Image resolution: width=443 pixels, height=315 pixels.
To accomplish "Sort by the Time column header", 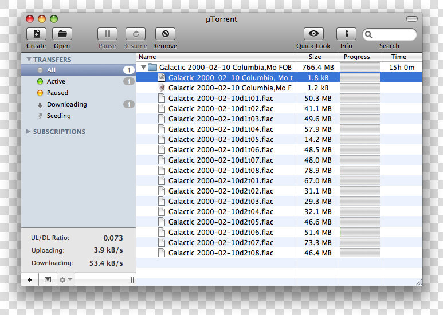I will 402,57.
